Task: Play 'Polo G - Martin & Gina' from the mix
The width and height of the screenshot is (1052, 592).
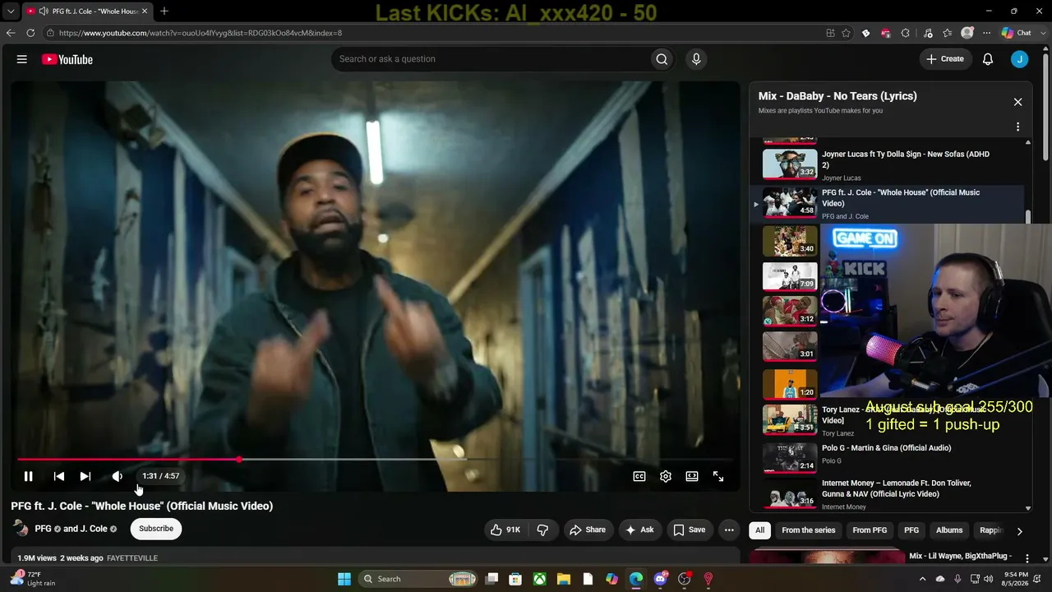Action: (889, 458)
